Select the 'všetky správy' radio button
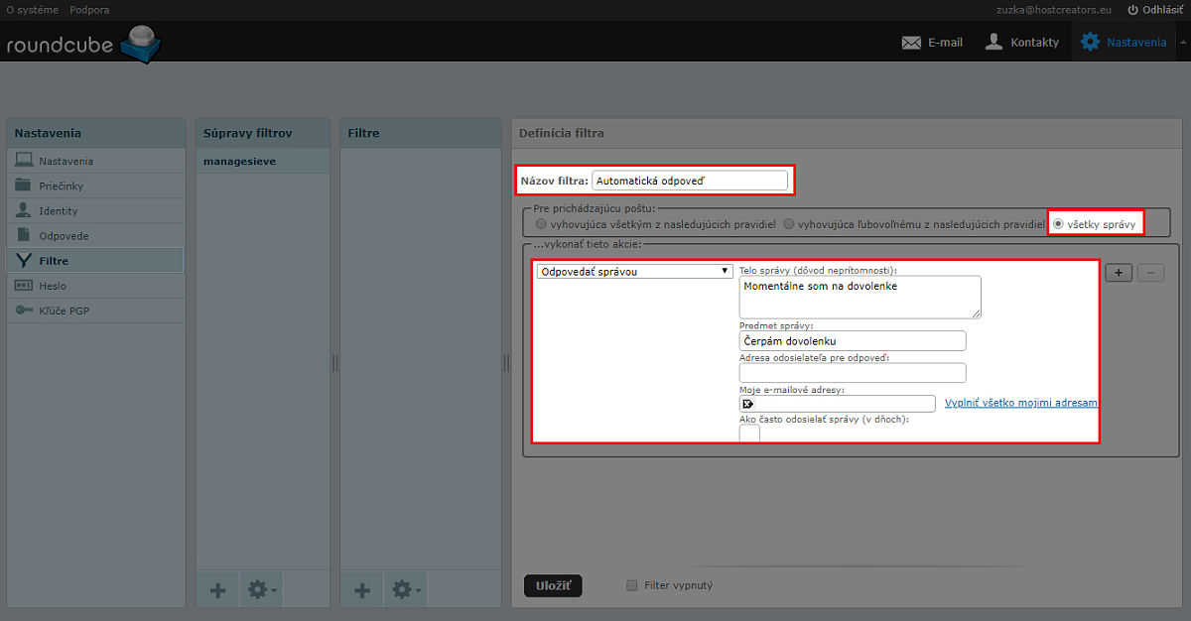This screenshot has width=1191, height=621. point(1059,224)
